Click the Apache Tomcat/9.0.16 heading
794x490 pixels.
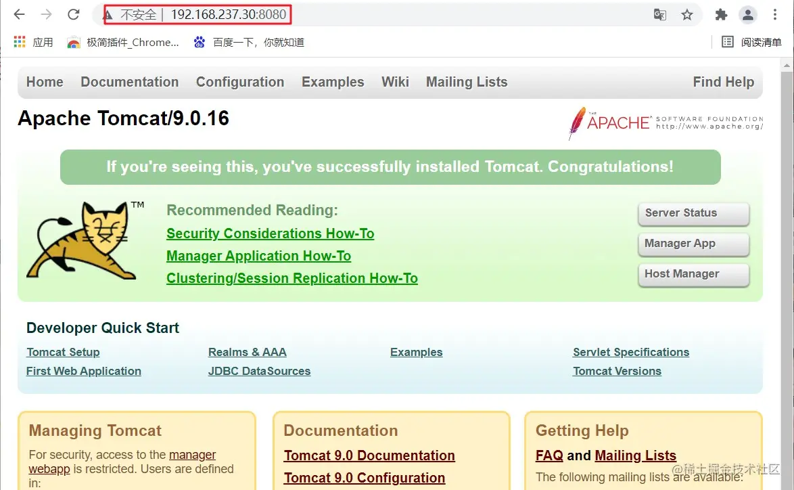124,118
